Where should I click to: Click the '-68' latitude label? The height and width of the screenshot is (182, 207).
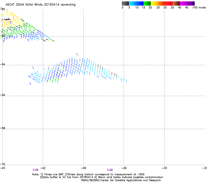(3, 128)
